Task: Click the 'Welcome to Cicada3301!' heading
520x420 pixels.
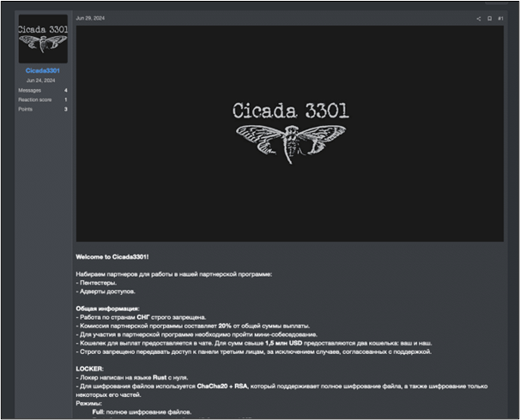Action: tap(112, 257)
